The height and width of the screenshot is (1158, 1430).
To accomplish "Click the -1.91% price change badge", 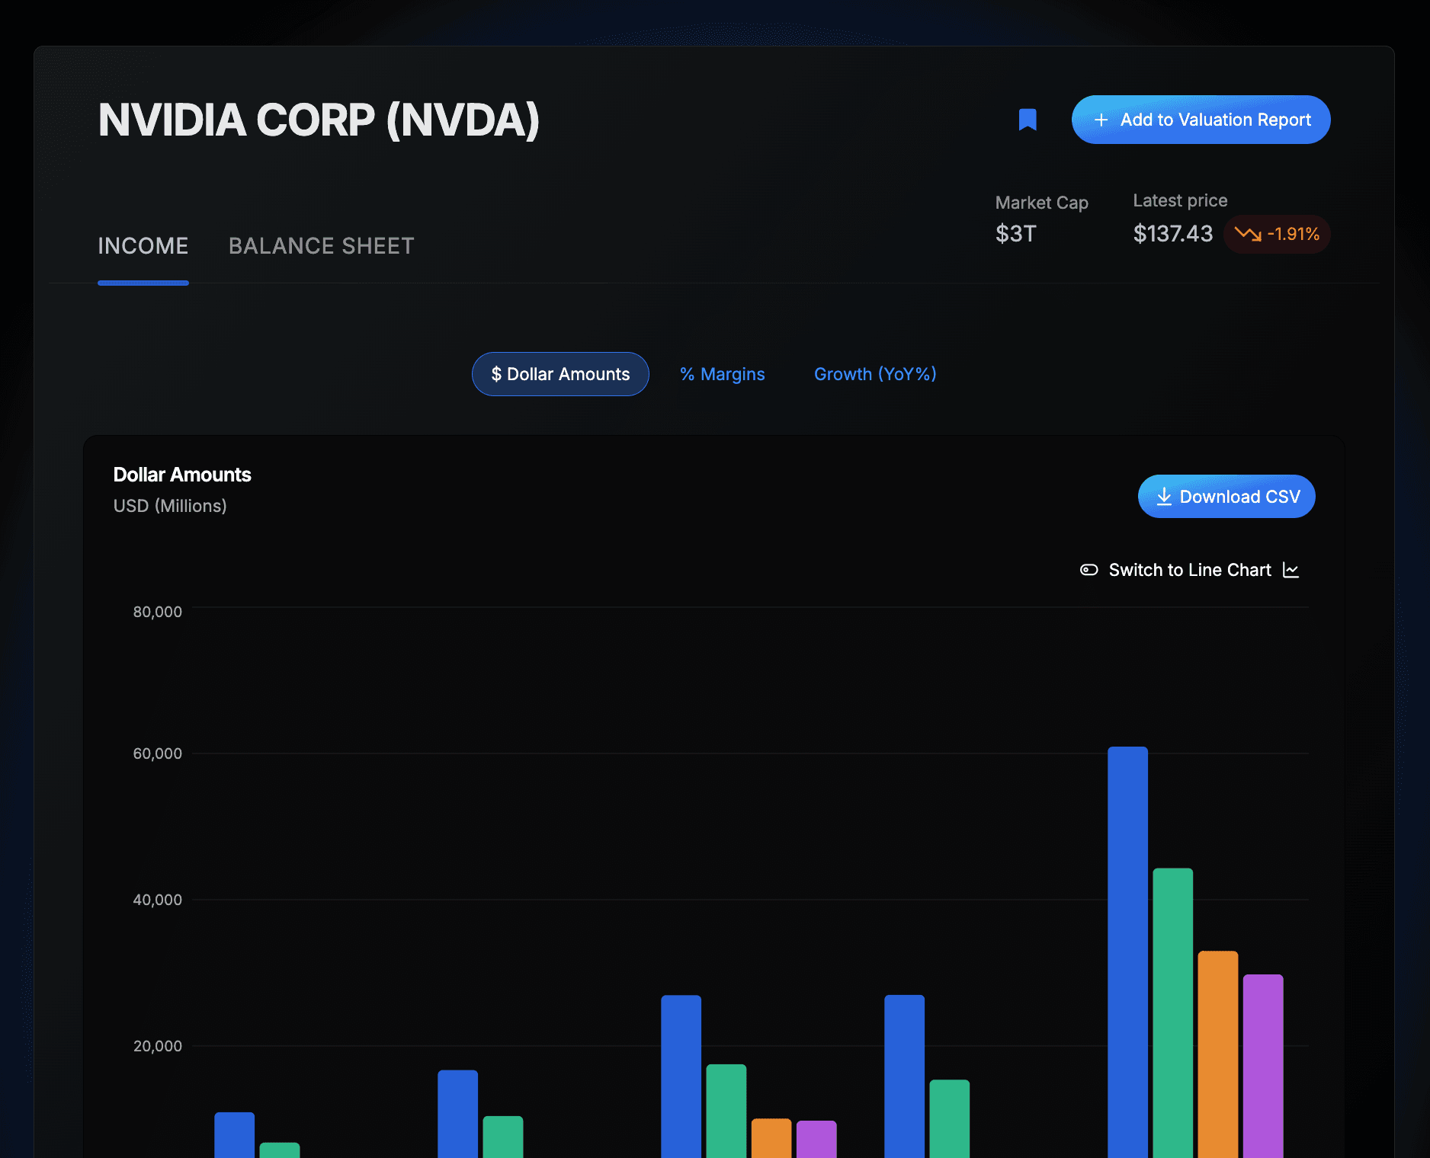I will [x=1277, y=235].
